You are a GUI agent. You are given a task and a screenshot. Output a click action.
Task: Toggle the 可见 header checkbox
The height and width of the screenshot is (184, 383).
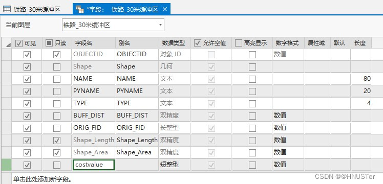18,43
